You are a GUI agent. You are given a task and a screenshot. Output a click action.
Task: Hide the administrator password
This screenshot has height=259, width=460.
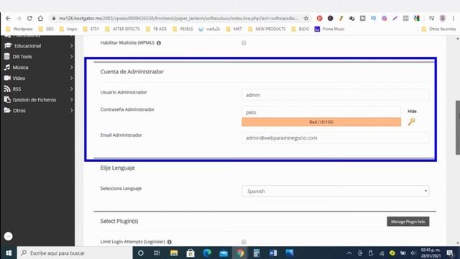pos(412,112)
